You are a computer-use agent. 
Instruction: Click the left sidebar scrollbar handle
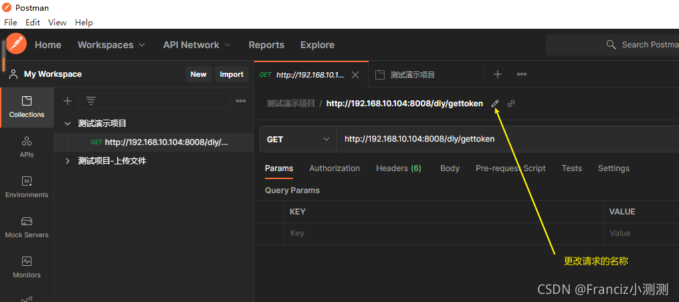pos(3,56)
